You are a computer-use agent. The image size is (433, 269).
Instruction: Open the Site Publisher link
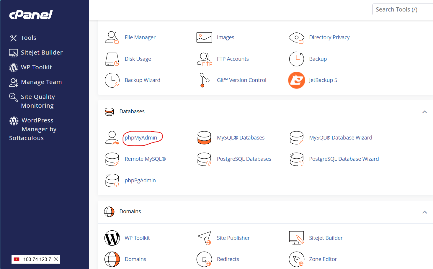[233, 238]
